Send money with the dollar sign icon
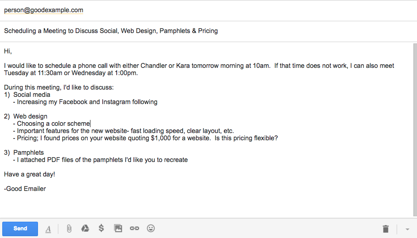 101,228
